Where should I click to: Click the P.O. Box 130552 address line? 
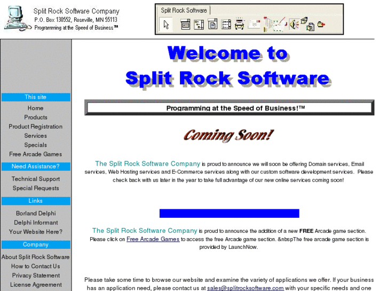pos(76,20)
